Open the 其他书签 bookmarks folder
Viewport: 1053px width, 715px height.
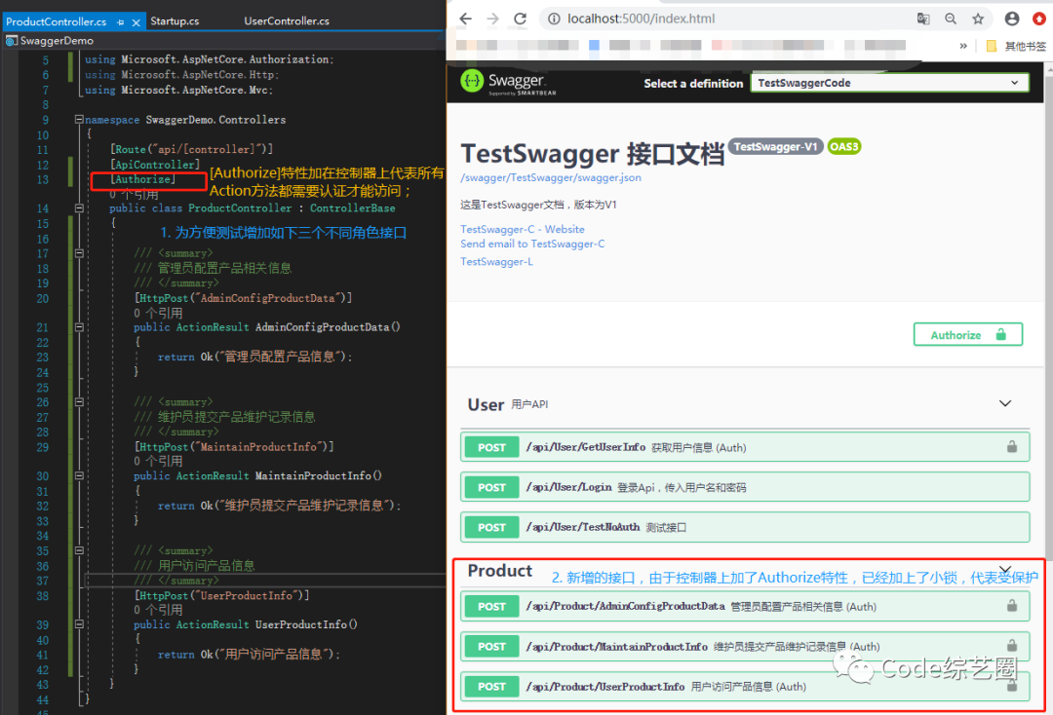[1016, 46]
